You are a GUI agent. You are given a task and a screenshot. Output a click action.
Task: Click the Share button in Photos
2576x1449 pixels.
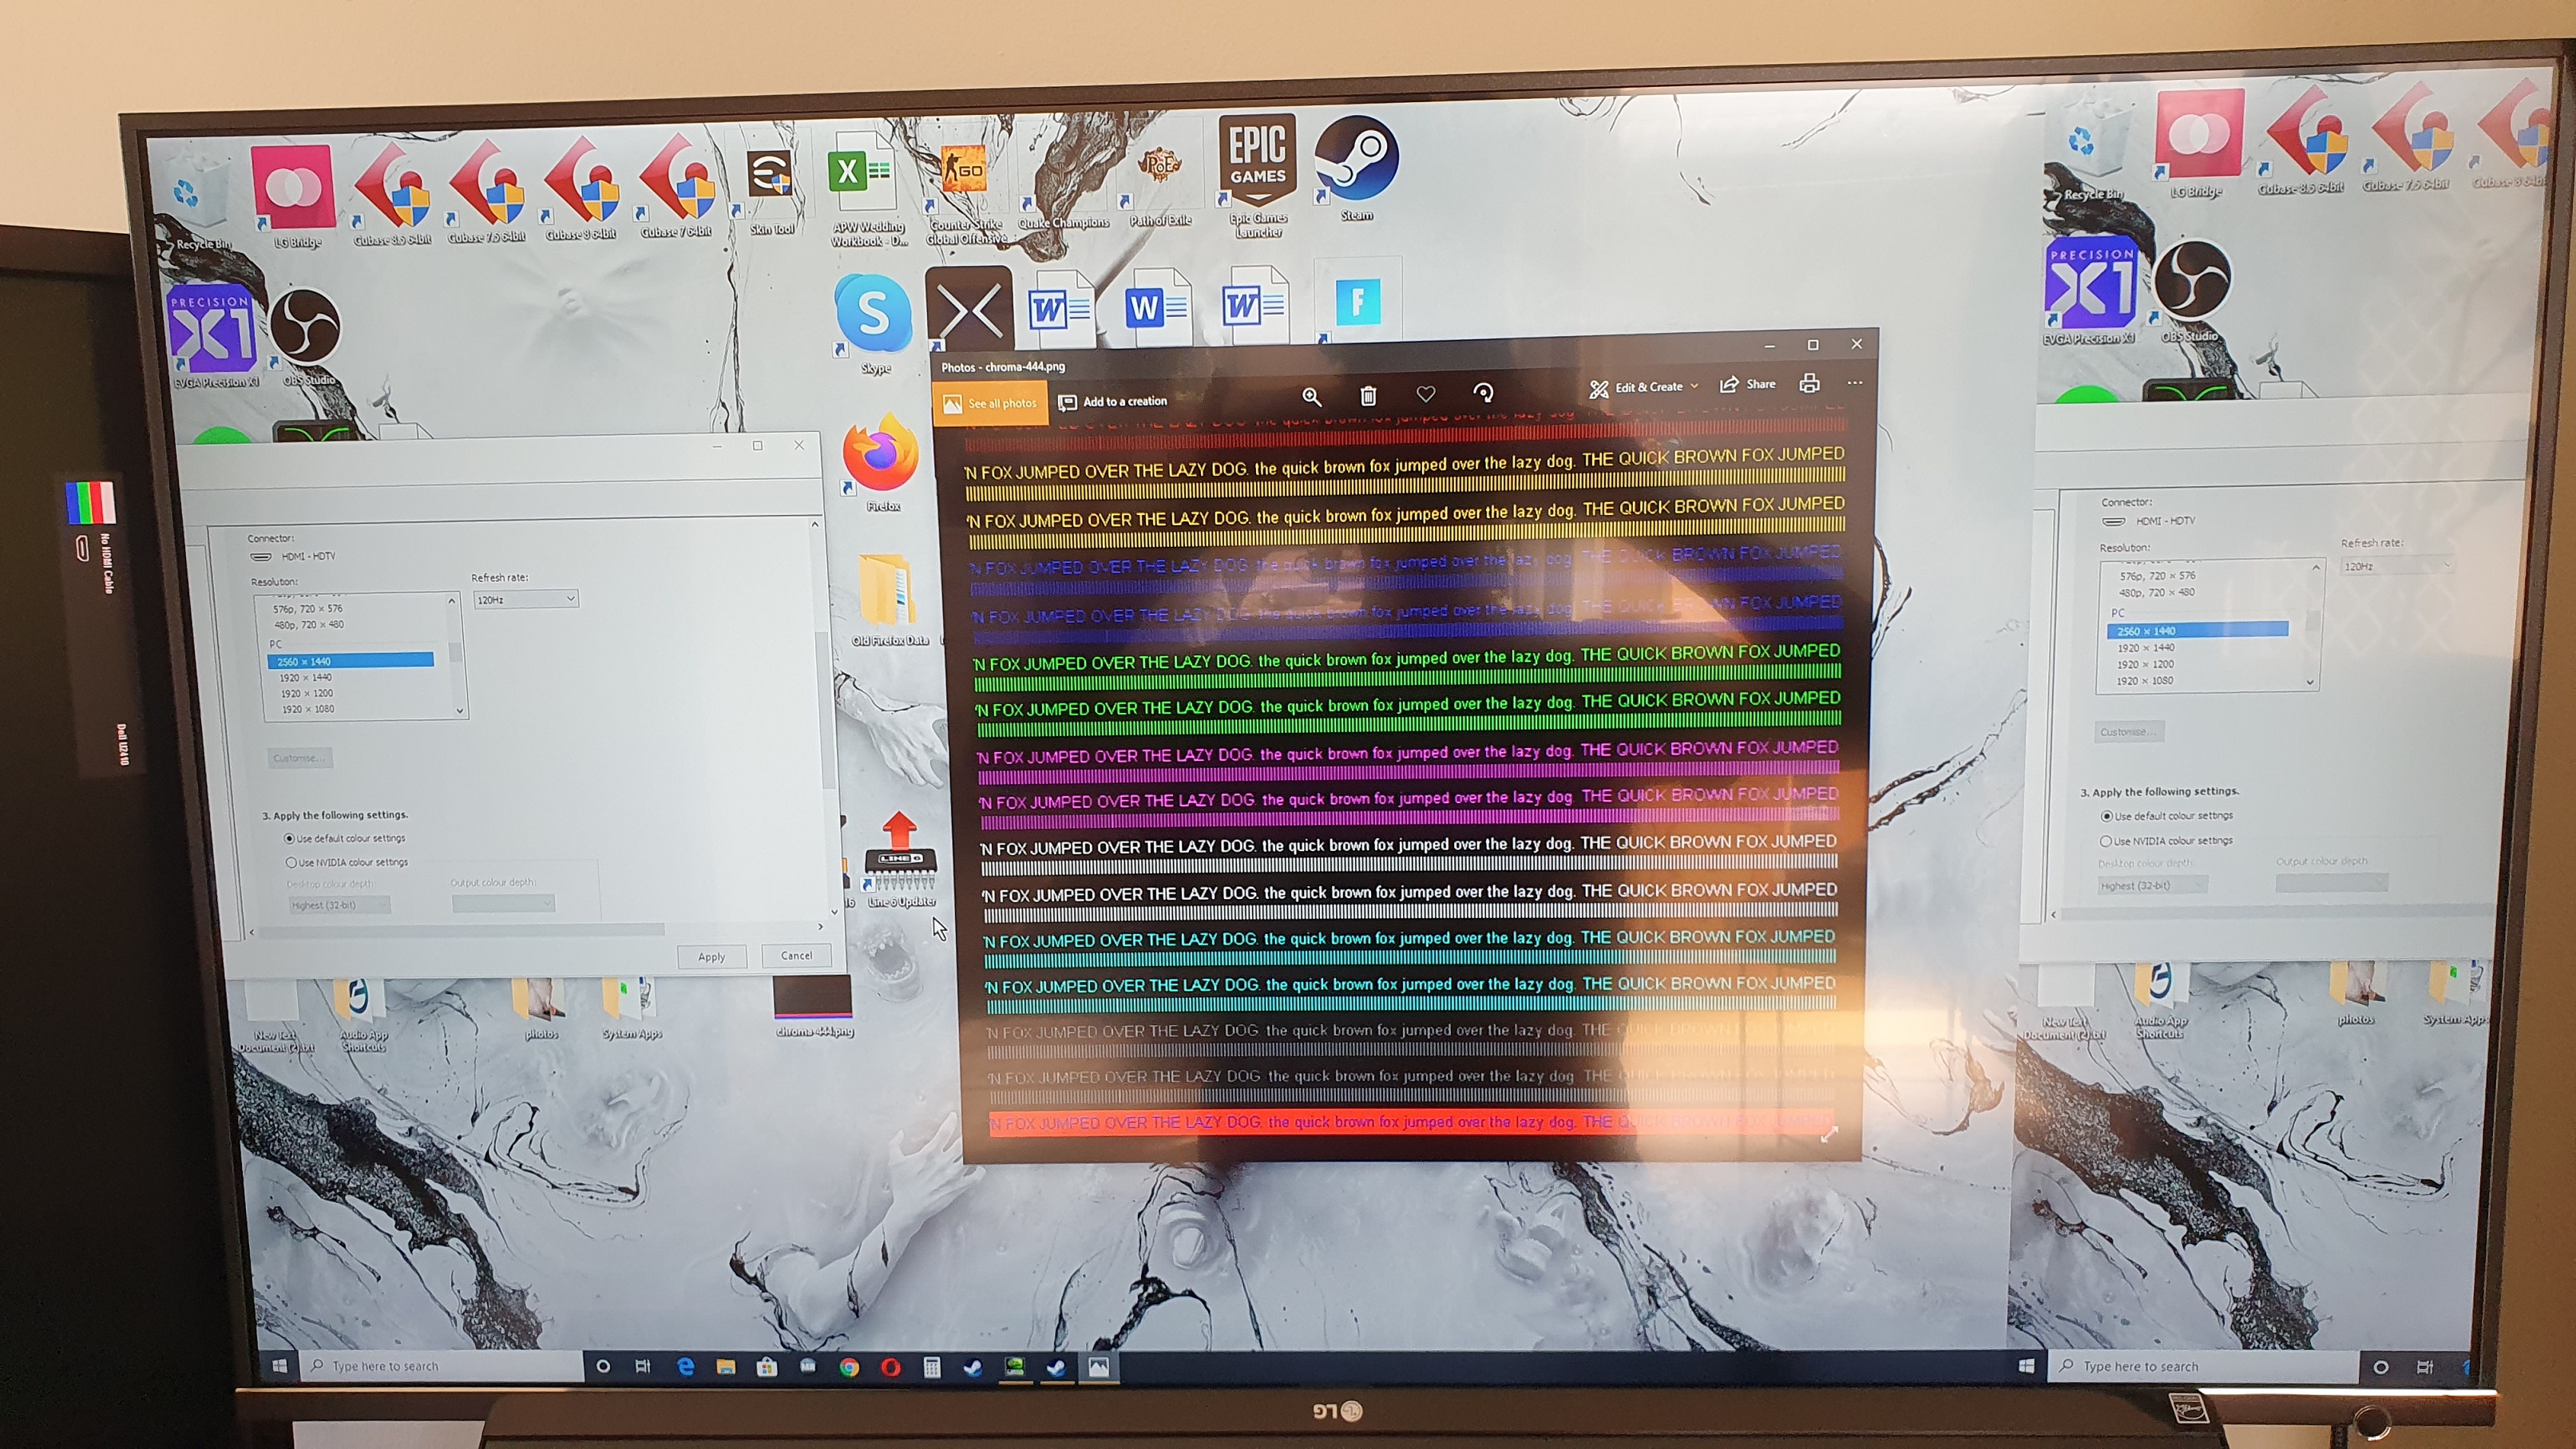pyautogui.click(x=1748, y=385)
